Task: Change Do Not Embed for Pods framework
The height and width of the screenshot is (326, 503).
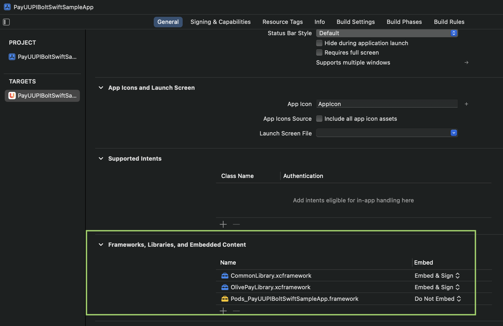Action: point(438,299)
